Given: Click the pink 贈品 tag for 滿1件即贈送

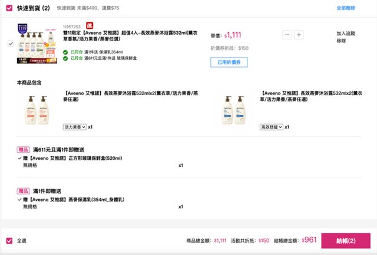Looking at the screenshot, I should point(24,191).
